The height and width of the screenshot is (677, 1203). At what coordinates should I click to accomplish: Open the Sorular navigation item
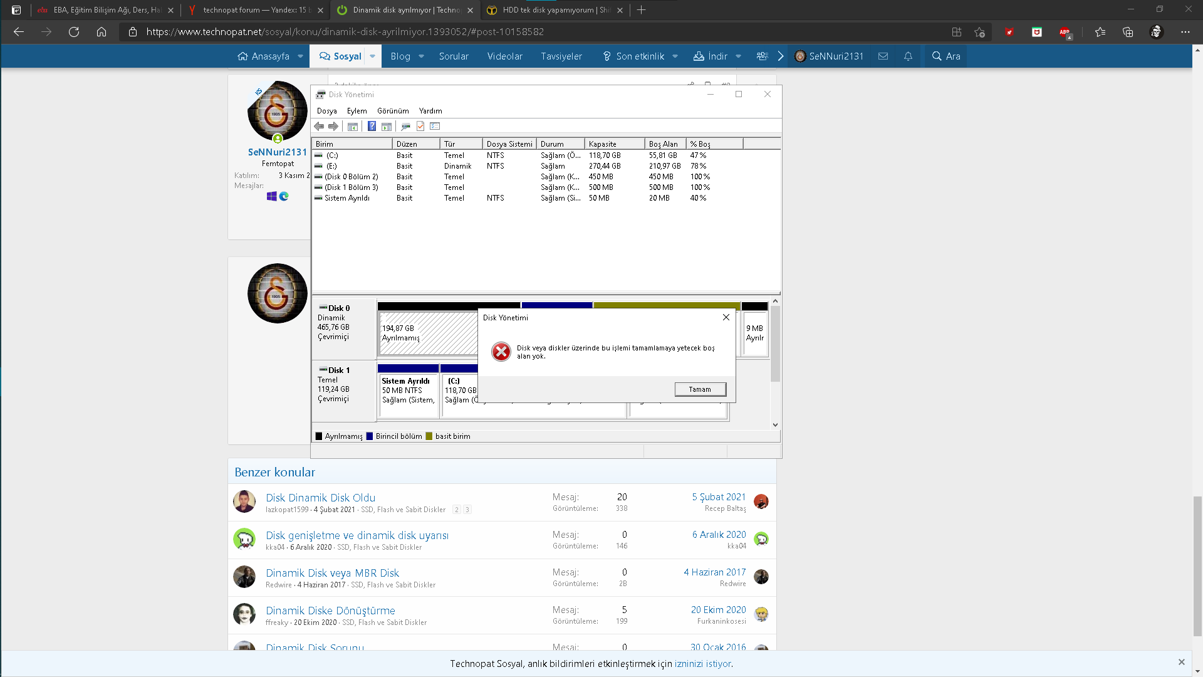(454, 56)
